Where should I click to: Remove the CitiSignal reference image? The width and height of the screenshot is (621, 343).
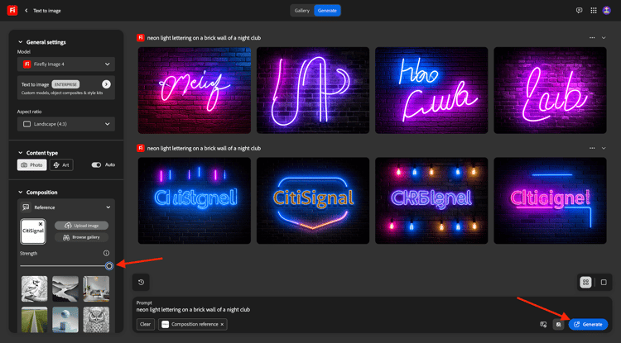coord(41,224)
